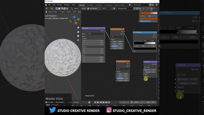Switch to the Modeling workspace tab
The height and width of the screenshot is (115, 204).
(90, 5)
